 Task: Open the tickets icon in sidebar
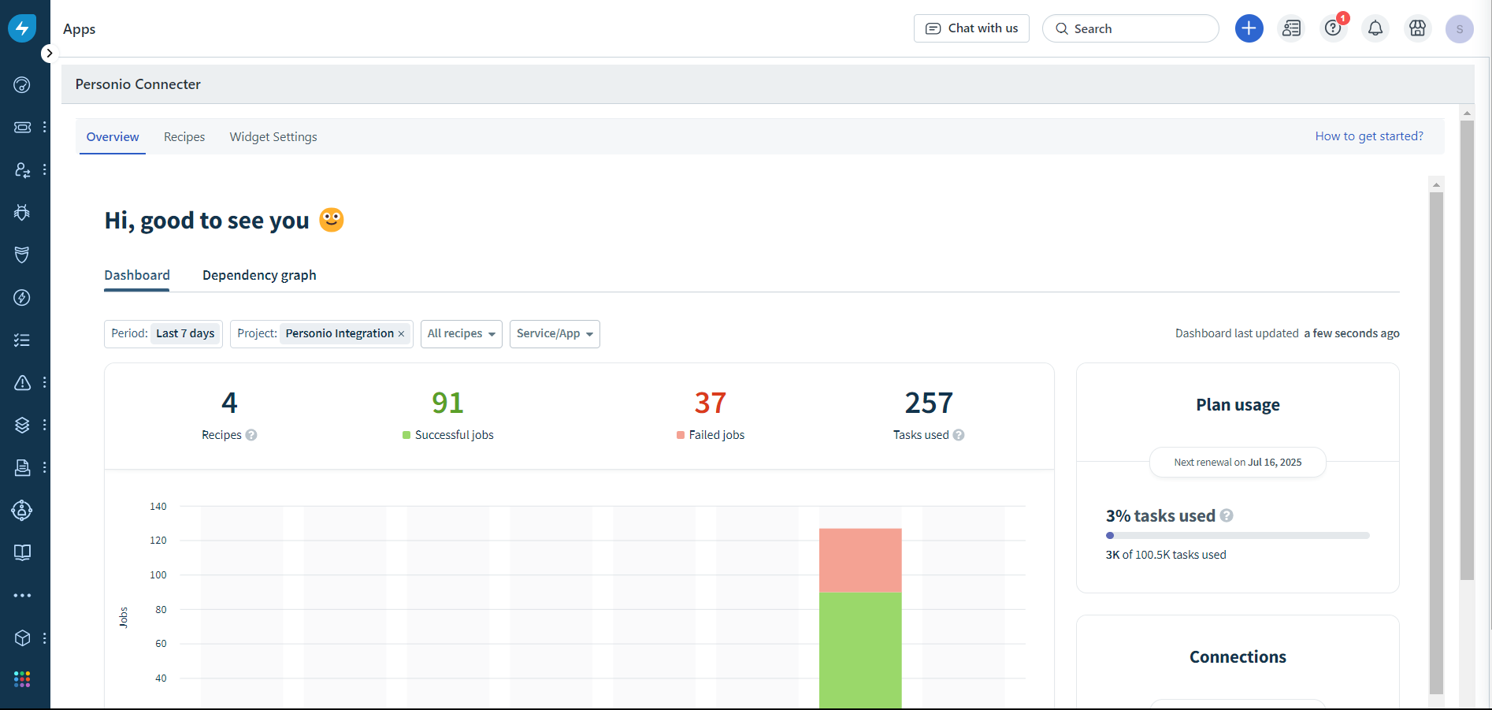pos(22,127)
